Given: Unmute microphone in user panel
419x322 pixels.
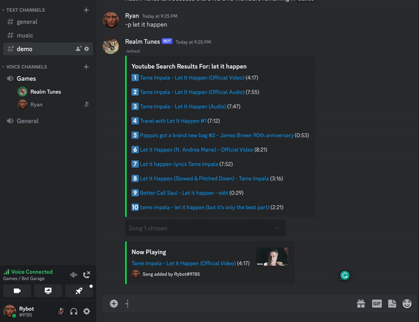Looking at the screenshot, I should click(x=61, y=312).
